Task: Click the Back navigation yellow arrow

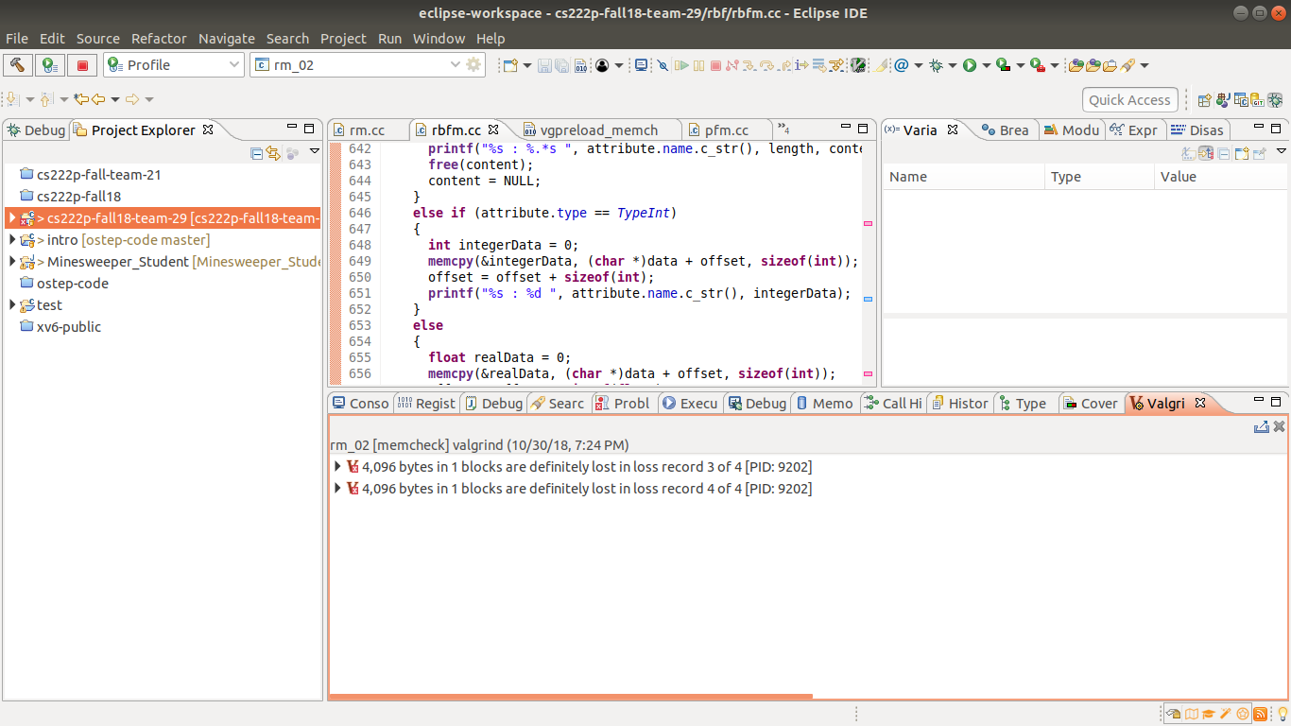Action: point(97,99)
